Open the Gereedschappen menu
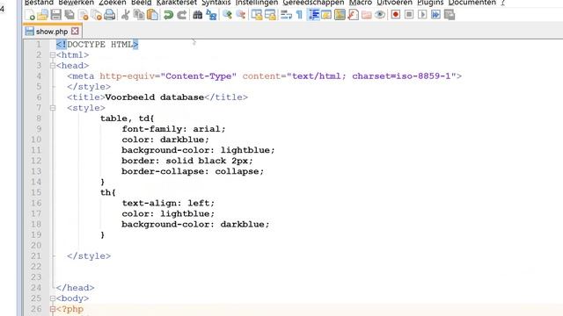 coord(313,3)
